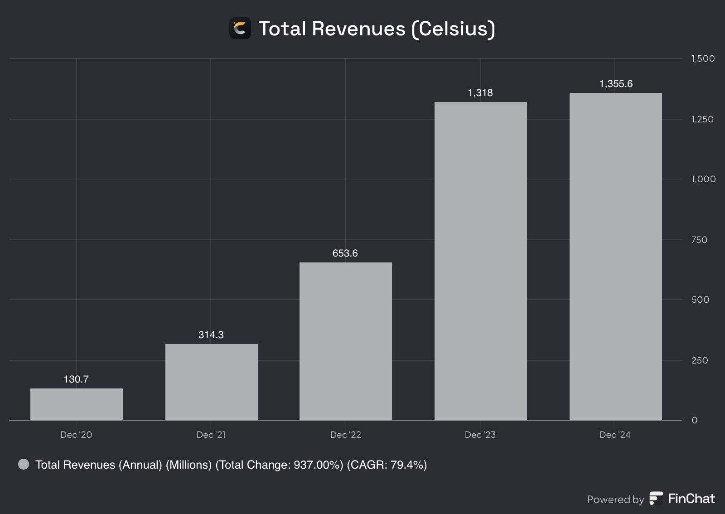Select the Dec '24 revenue bar

tap(616, 256)
